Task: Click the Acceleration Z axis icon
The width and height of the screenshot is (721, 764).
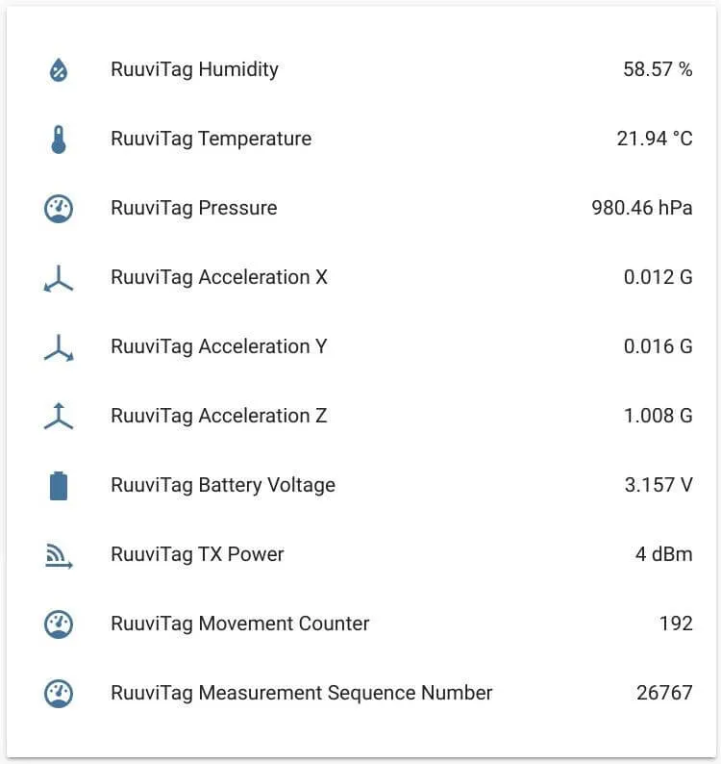Action: (59, 416)
